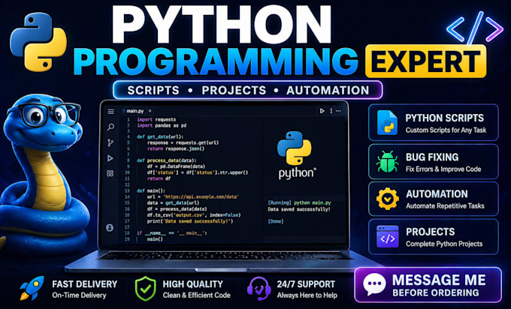Click the "[Done]" output status
The image size is (511, 309).
point(276,221)
